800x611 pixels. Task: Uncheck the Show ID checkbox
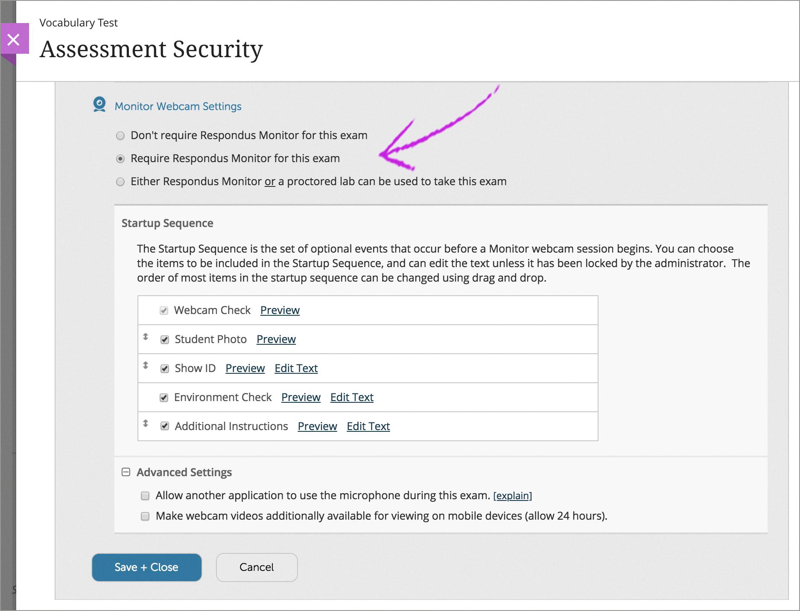[165, 369]
